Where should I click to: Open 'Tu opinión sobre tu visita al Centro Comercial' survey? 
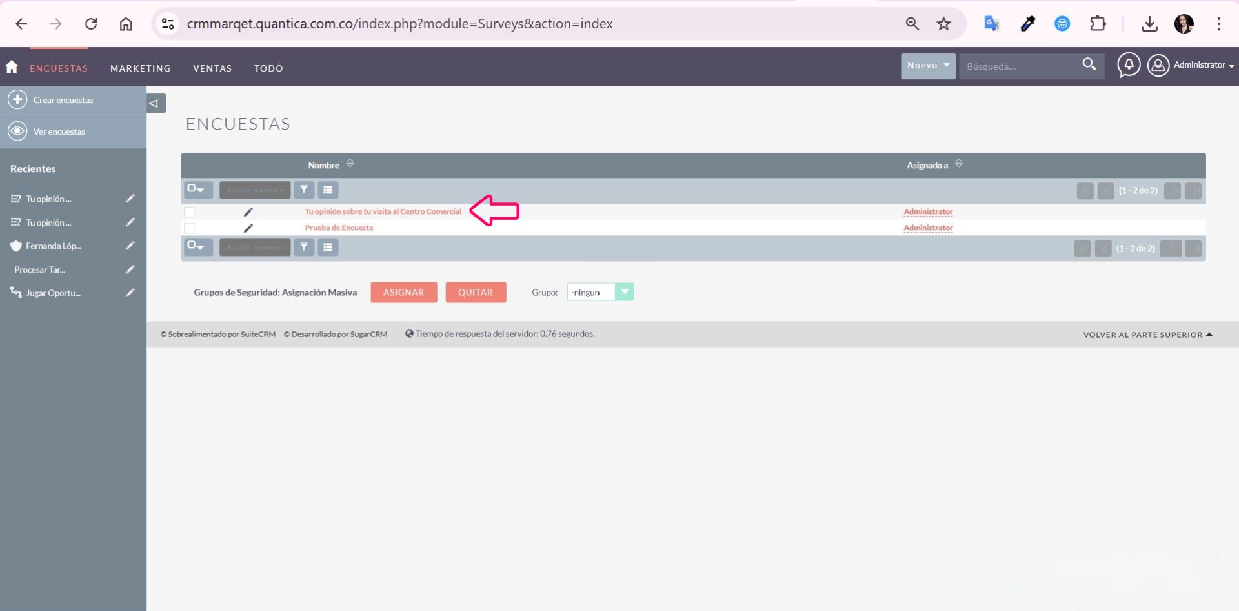point(383,211)
